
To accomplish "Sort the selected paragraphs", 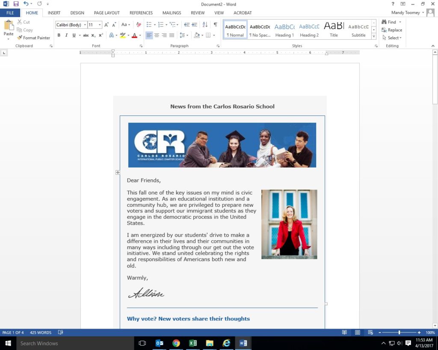I will pyautogui.click(x=205, y=25).
